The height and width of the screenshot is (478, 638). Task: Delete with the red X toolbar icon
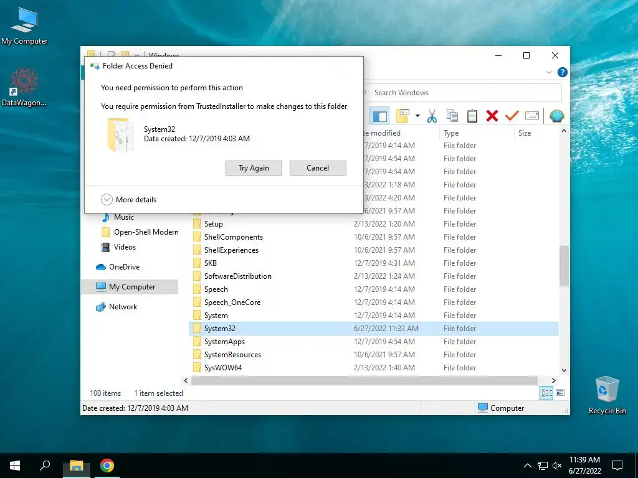pyautogui.click(x=492, y=116)
